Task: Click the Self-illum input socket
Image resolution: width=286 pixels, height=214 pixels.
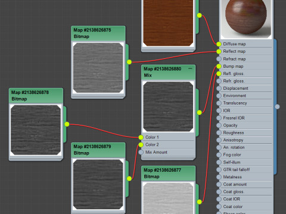Action: [219, 162]
